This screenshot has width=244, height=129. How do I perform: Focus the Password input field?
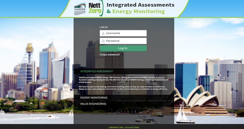(125, 41)
